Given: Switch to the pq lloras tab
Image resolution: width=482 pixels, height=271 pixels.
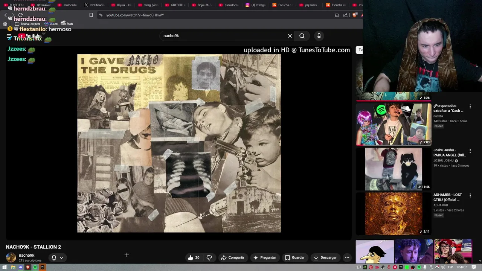Looking at the screenshot, I should click(x=309, y=5).
